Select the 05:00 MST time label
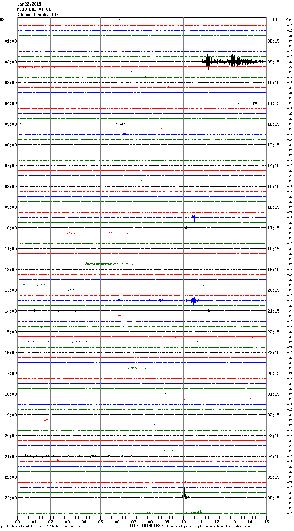 (x=10, y=124)
